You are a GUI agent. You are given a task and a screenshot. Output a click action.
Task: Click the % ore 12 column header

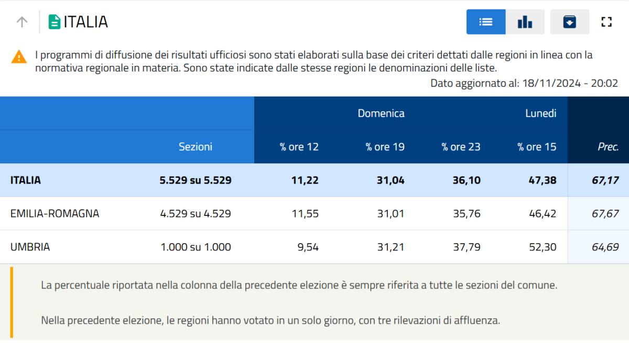(299, 147)
